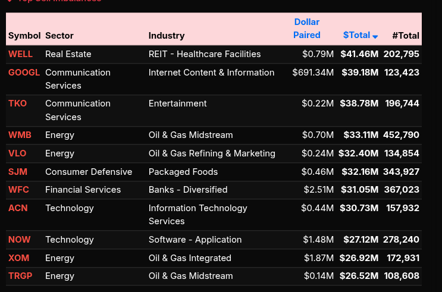The height and width of the screenshot is (292, 442).
Task: Click the Sector column header
Action: (59, 36)
